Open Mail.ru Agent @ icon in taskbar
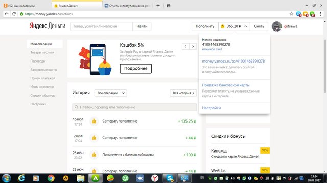Image resolution: width=327 pixels, height=183 pixels. [x=125, y=178]
